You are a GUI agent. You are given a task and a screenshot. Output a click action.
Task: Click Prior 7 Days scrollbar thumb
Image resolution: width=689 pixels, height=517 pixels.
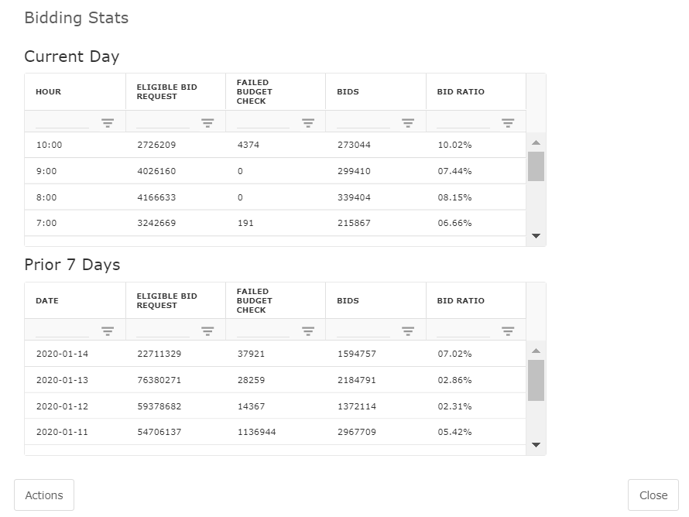tap(536, 380)
